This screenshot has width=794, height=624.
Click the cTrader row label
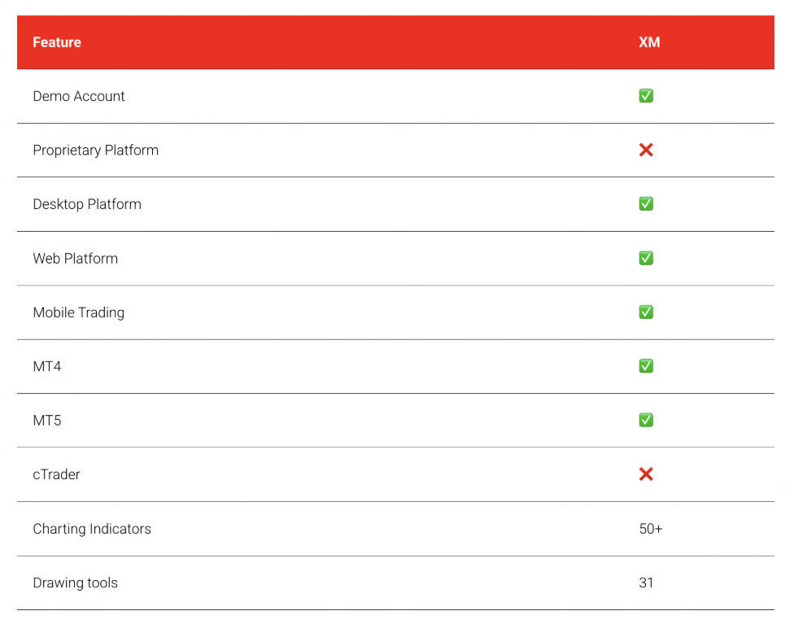pos(57,474)
